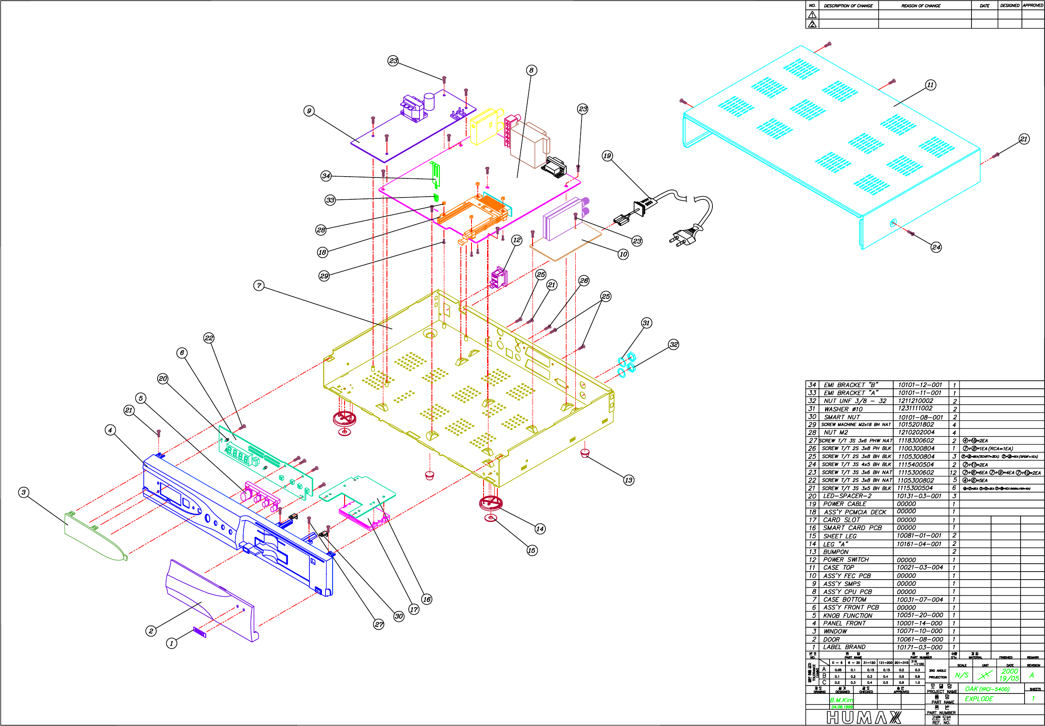Image resolution: width=1045 pixels, height=726 pixels.
Task: Click the DESCRIPTION OF CHANGE header cell
Action: pyautogui.click(x=848, y=6)
